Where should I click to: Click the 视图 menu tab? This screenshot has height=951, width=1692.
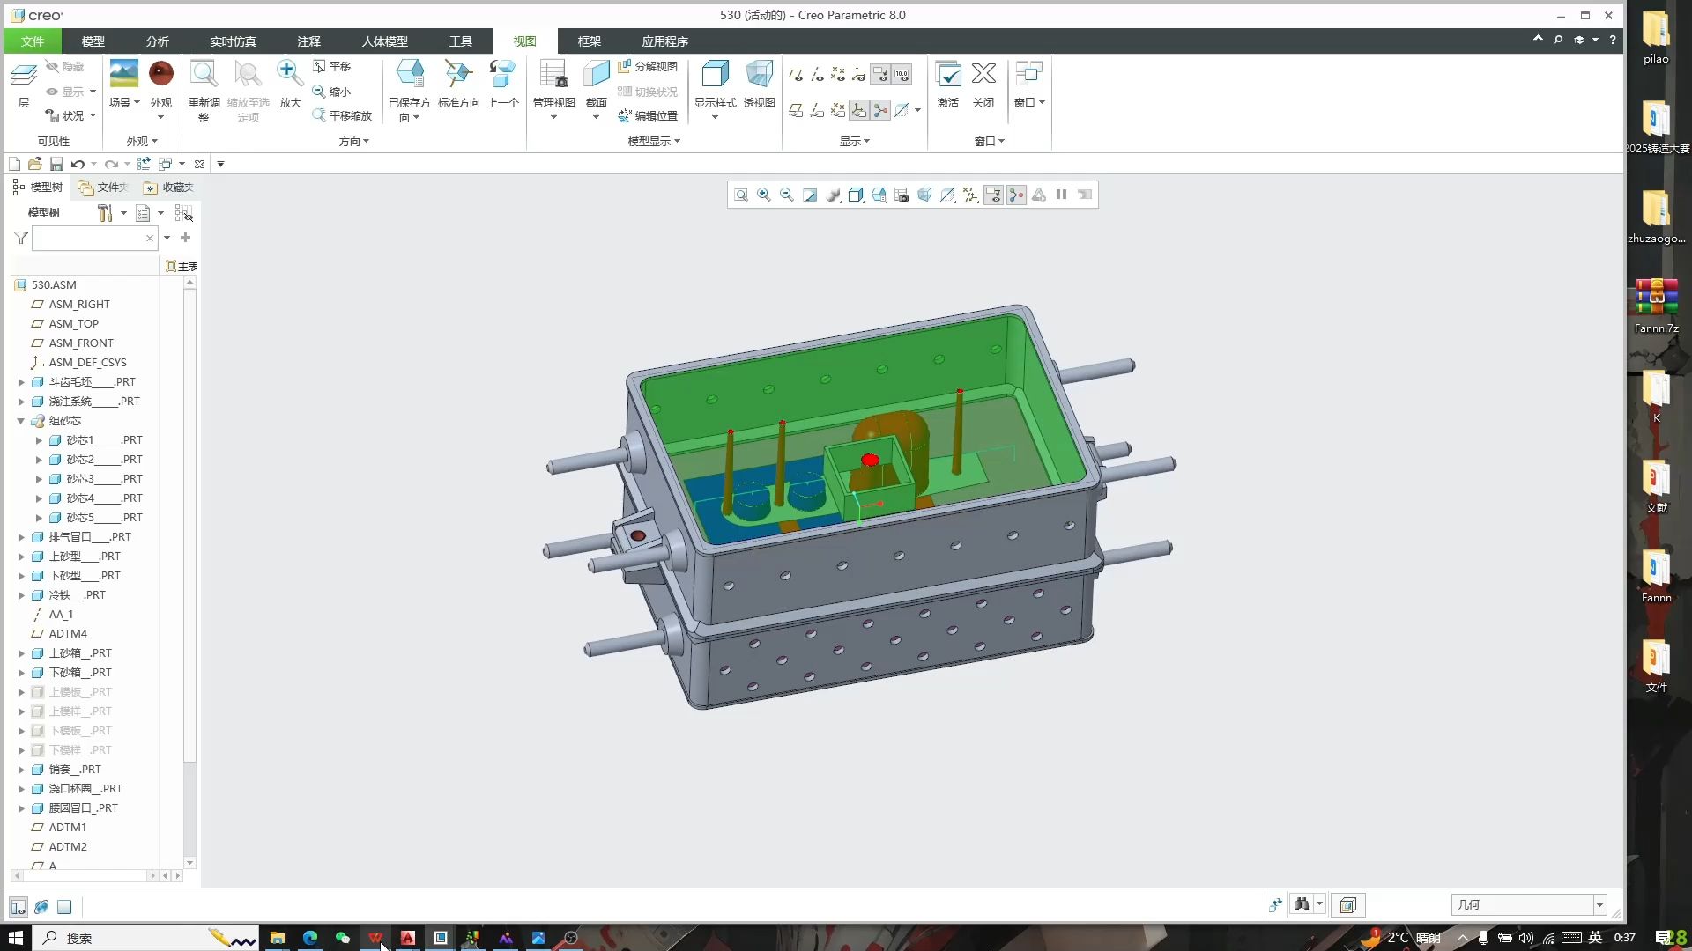[524, 41]
